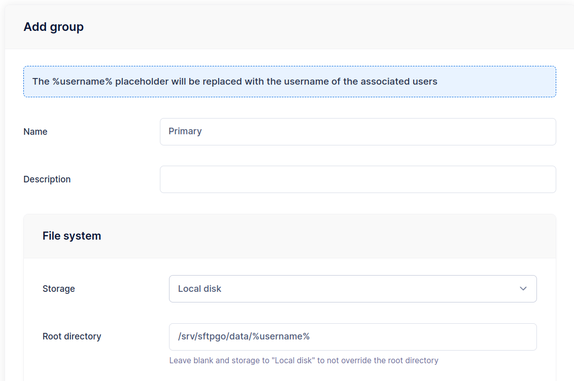Open the Storage dropdown showing Local disk

click(352, 289)
